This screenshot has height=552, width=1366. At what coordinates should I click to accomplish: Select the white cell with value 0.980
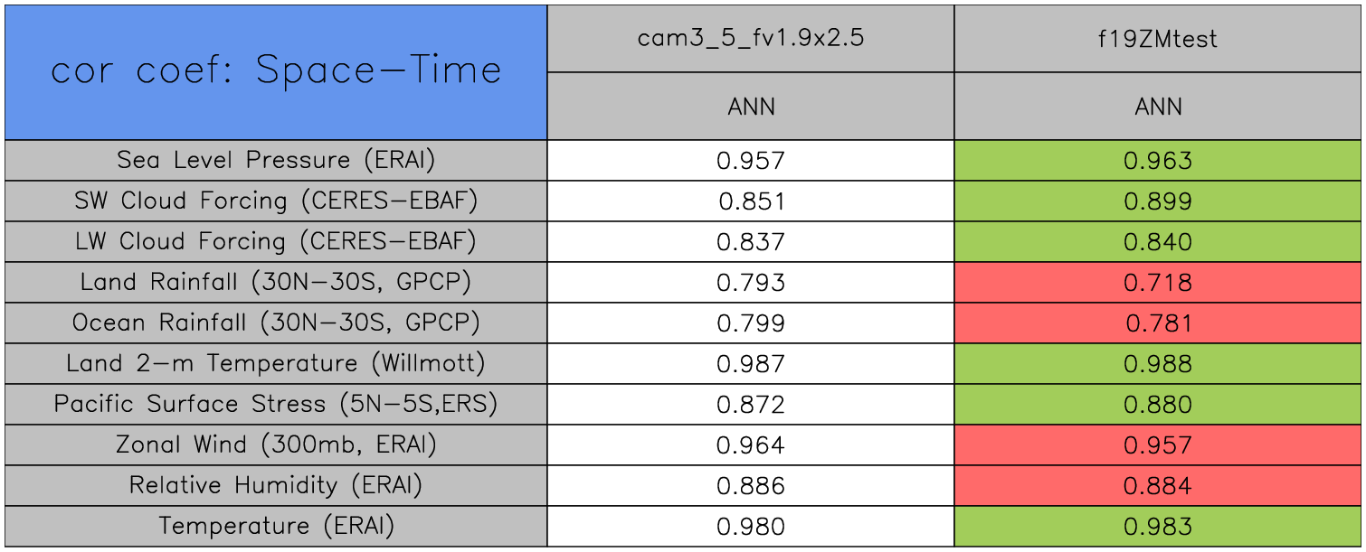pos(750,527)
